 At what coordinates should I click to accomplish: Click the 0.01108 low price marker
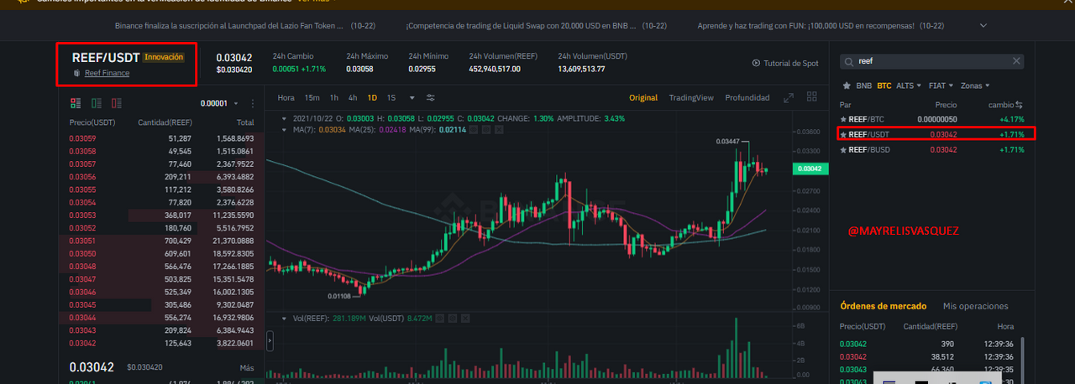pyautogui.click(x=339, y=296)
